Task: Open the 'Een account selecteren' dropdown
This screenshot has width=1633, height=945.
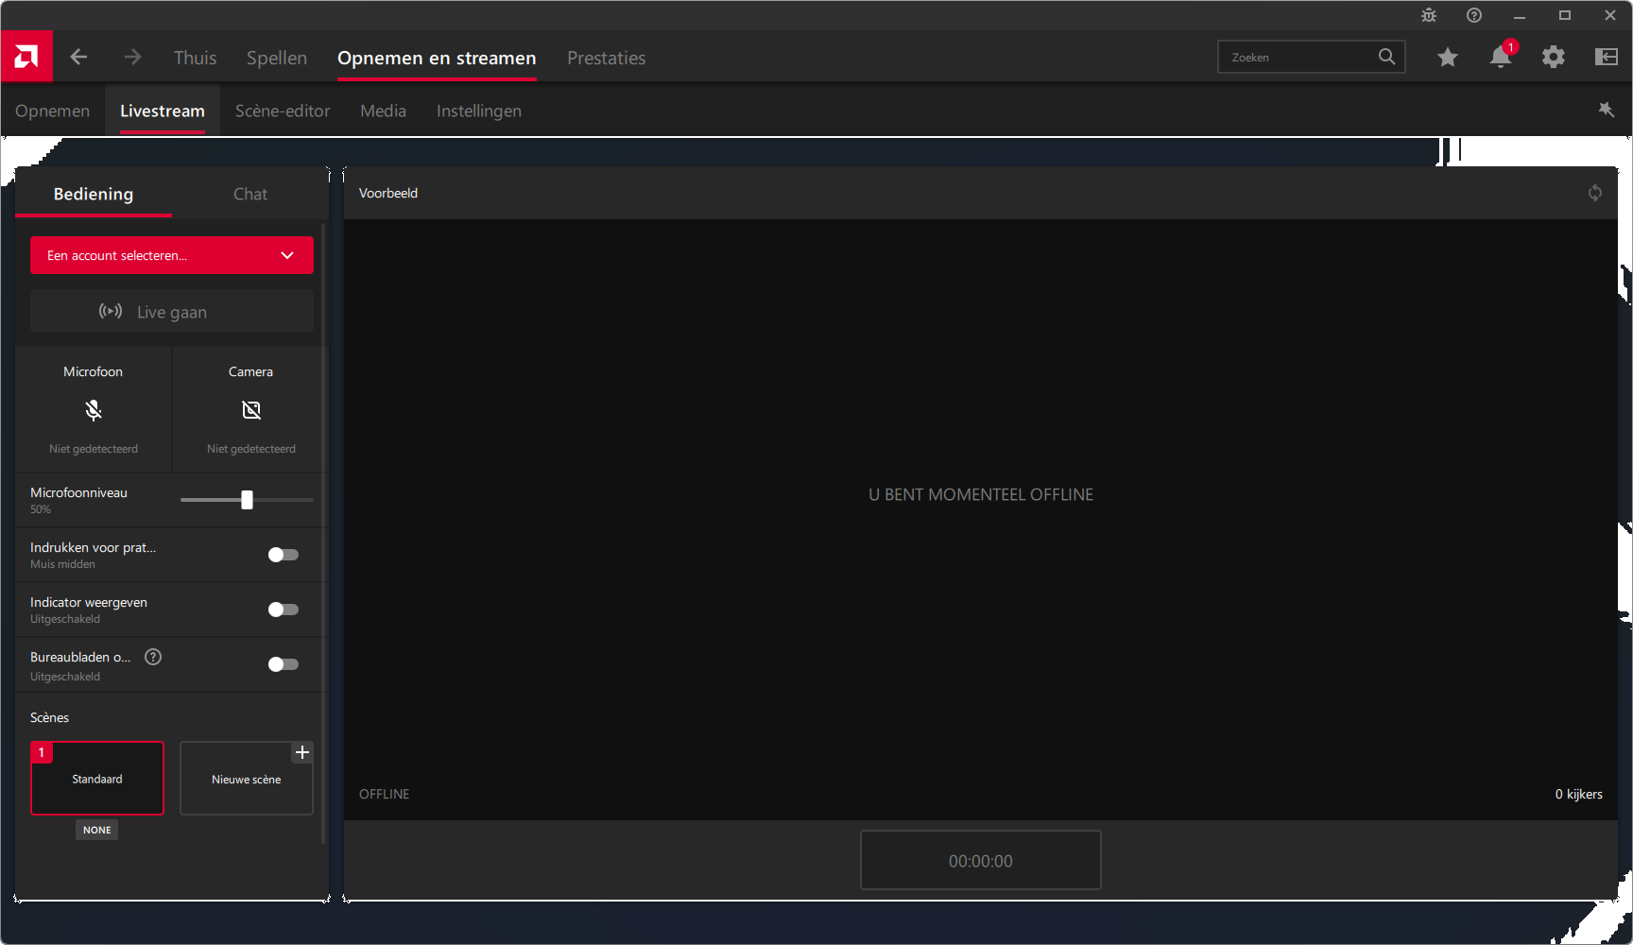Action: click(x=171, y=255)
